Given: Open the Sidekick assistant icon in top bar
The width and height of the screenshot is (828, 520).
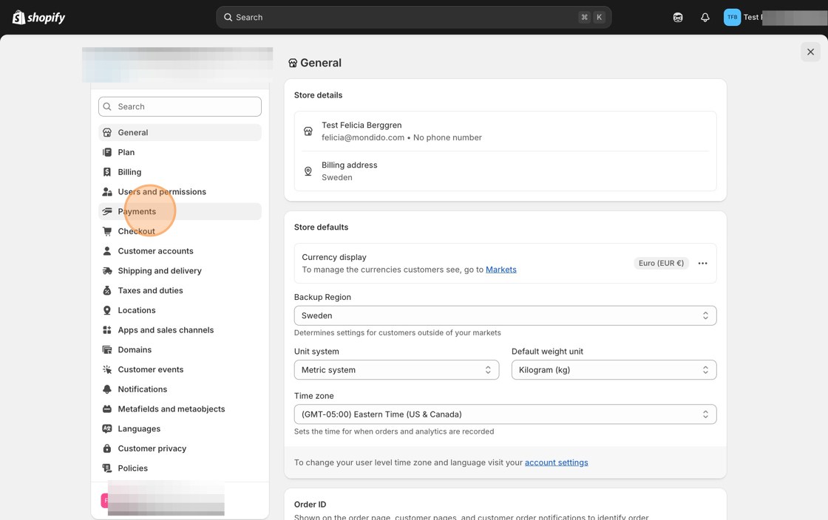Looking at the screenshot, I should pyautogui.click(x=678, y=18).
